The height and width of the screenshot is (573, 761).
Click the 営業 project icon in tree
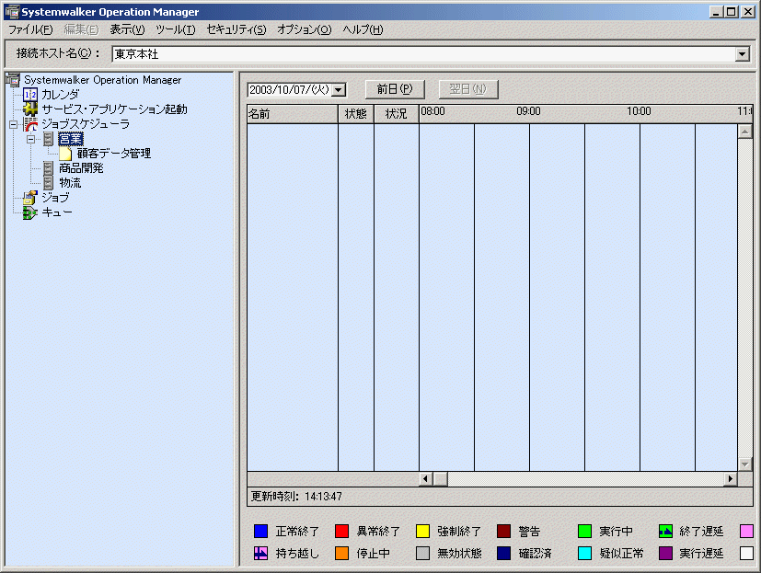coord(48,139)
